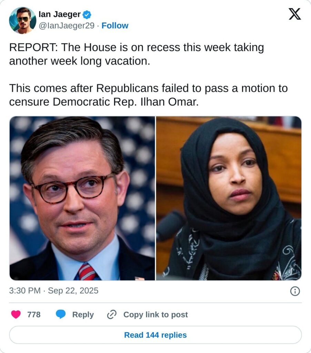Click the Sep 22, 2025 date

point(73,291)
